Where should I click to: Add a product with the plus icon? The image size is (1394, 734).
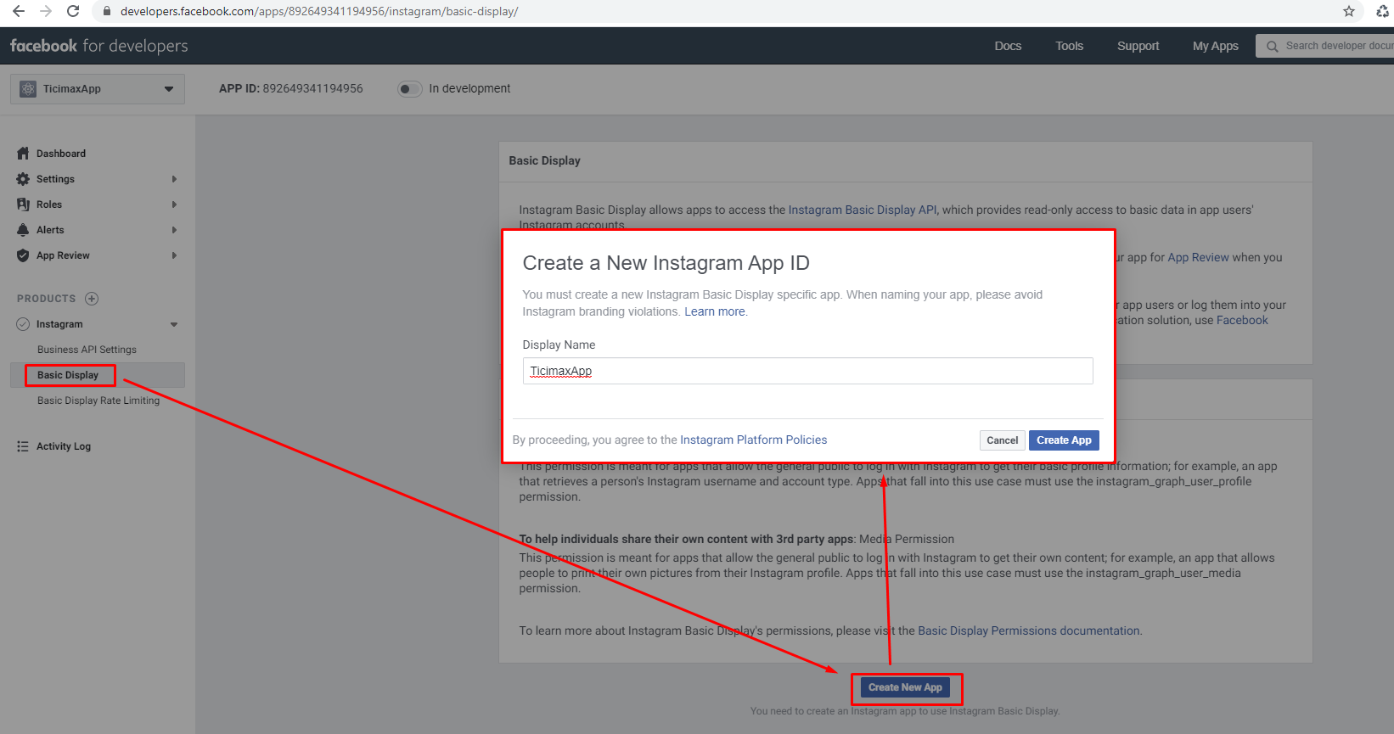(x=92, y=299)
